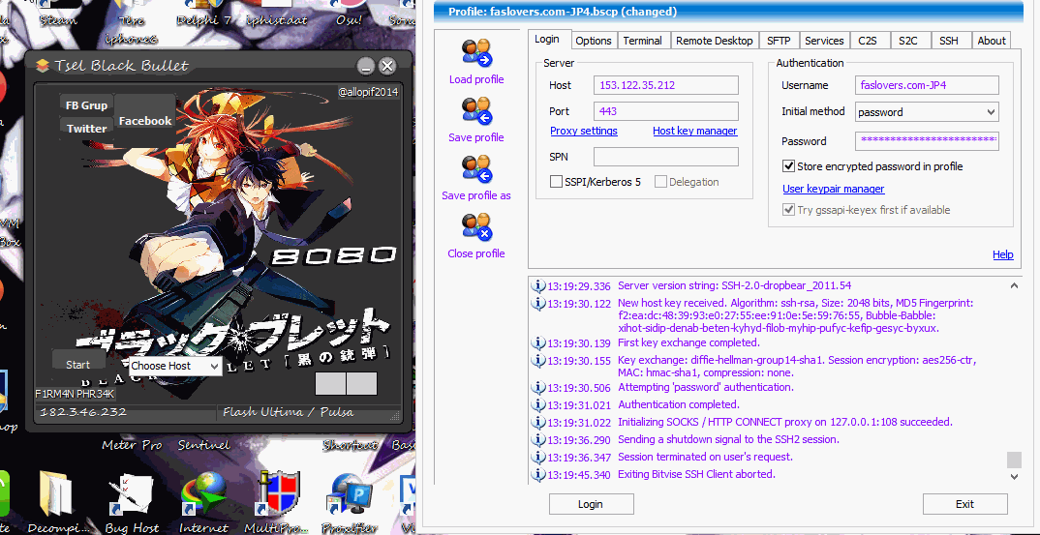Click Sending a shutdown signal log line

tap(728, 439)
